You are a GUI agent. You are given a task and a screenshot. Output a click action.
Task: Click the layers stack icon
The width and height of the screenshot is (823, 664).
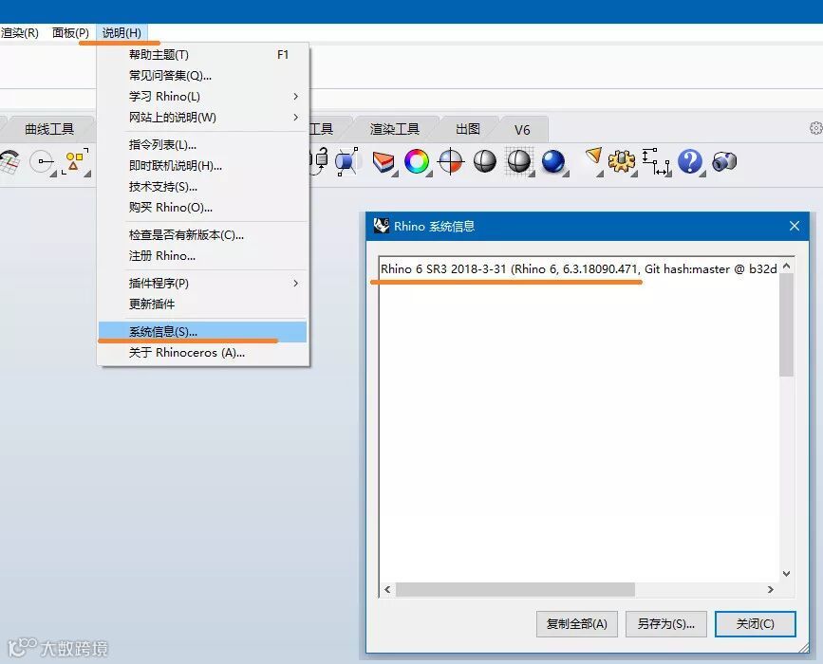[x=383, y=161]
